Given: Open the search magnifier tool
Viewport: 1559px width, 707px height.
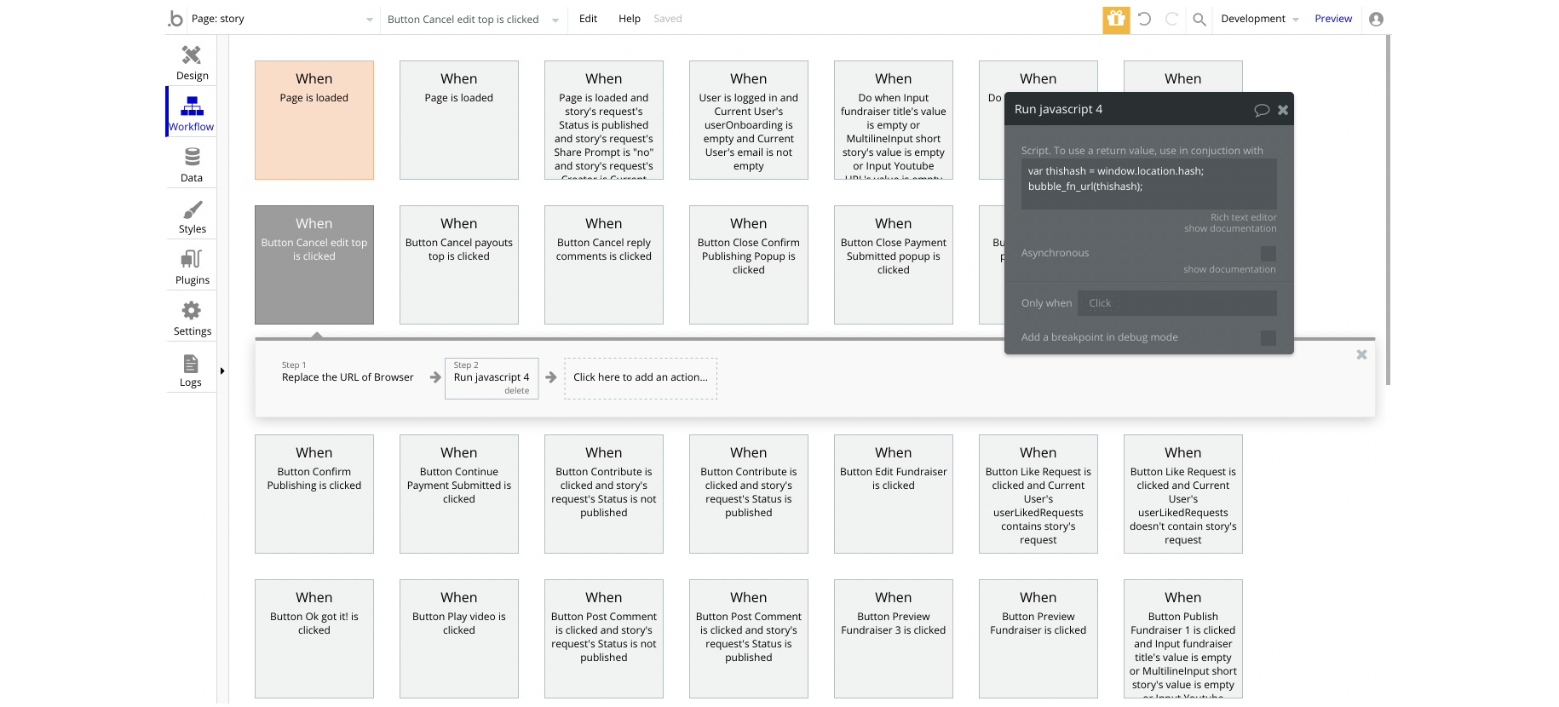Looking at the screenshot, I should tap(1199, 19).
